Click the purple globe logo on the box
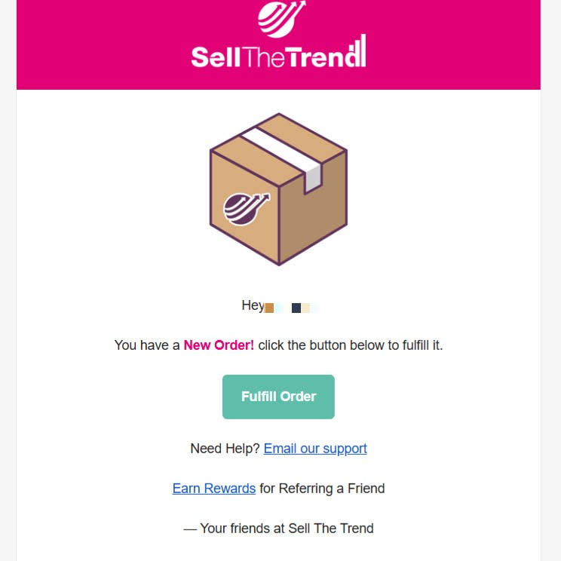 [x=247, y=209]
